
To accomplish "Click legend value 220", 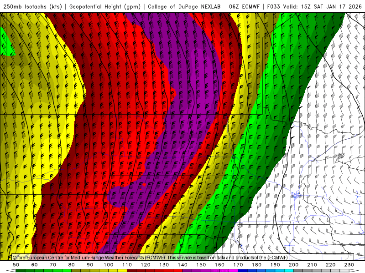I will [330, 265].
